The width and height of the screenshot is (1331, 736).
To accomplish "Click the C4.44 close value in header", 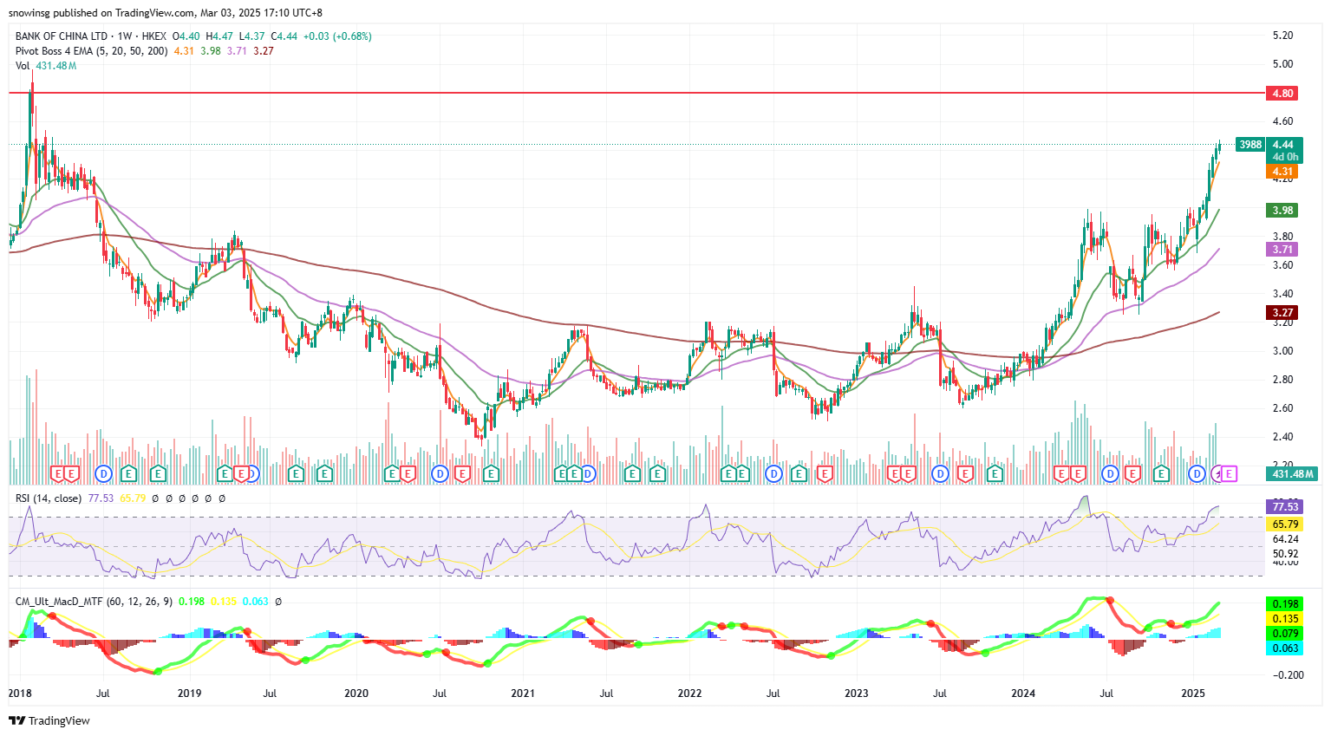I will click(284, 36).
